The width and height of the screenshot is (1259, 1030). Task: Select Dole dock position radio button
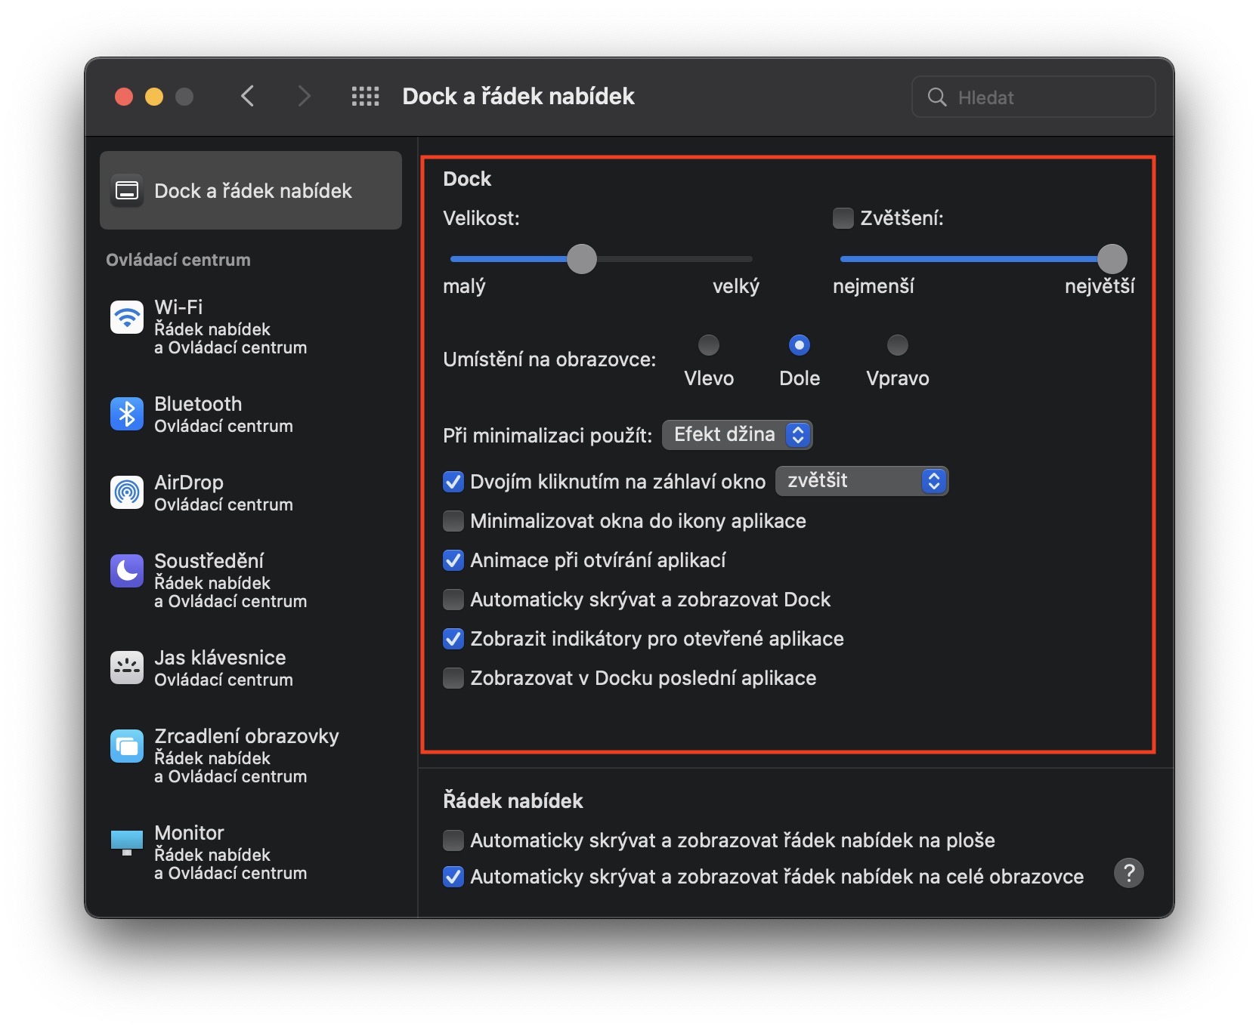click(x=800, y=345)
